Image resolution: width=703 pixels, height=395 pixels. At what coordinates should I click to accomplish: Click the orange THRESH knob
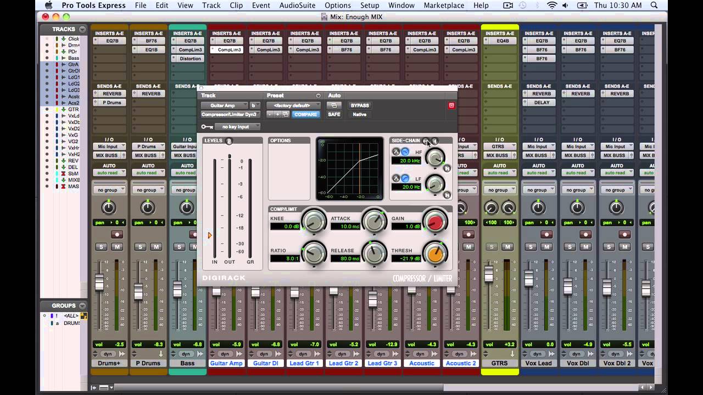(434, 253)
